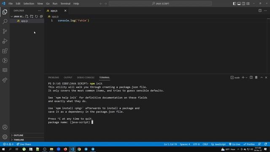Split the terminal pane
The image size is (270, 152).
[x=251, y=78]
